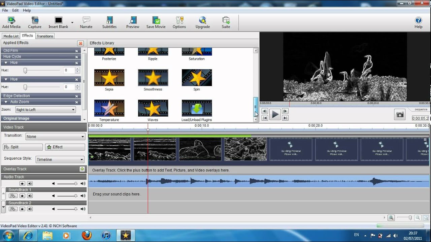Collapse the Auto Zoom effect section
The image size is (431, 242).
[6, 102]
